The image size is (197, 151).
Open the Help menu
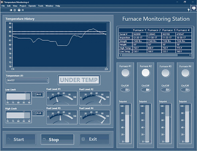[x=58, y=6]
